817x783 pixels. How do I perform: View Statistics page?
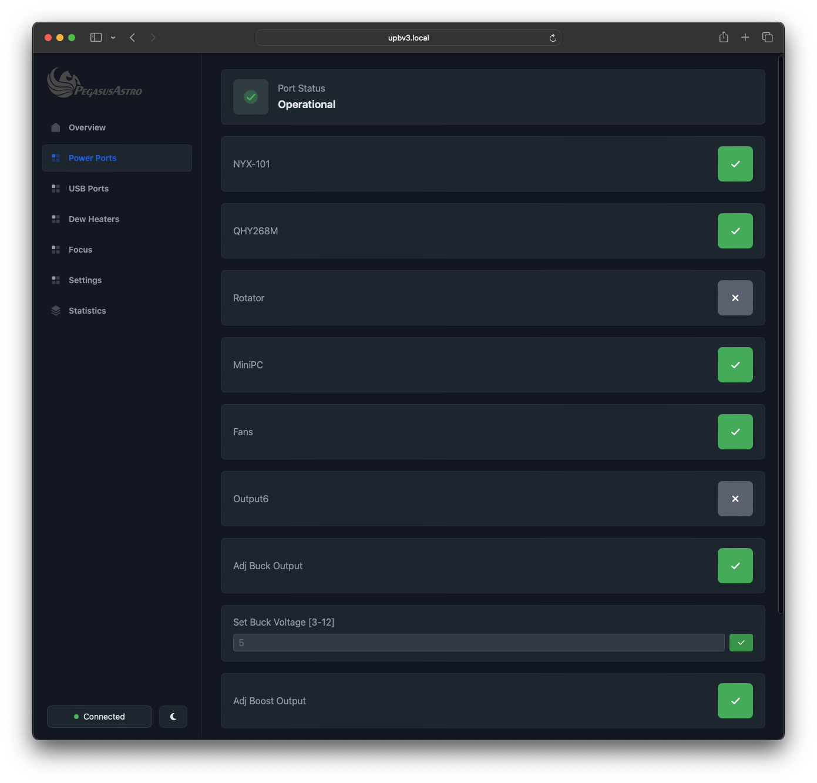click(117, 311)
